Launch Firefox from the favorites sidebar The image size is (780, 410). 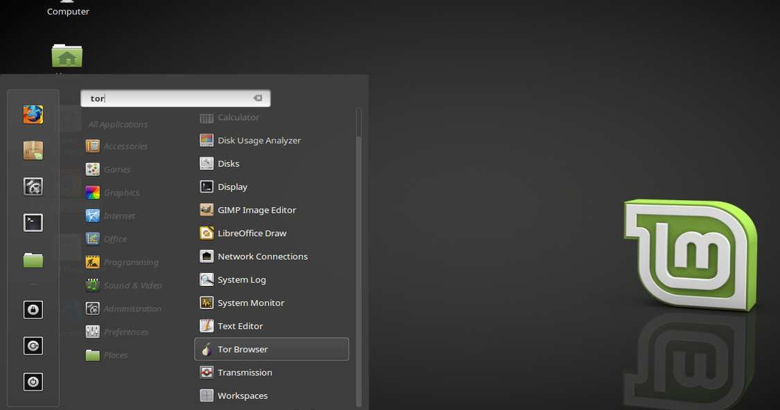pos(33,114)
